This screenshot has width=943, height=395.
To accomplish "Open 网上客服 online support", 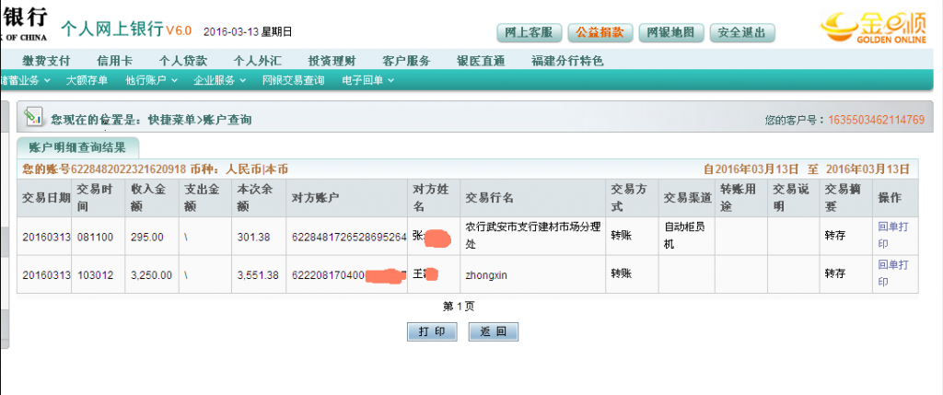I will [530, 32].
